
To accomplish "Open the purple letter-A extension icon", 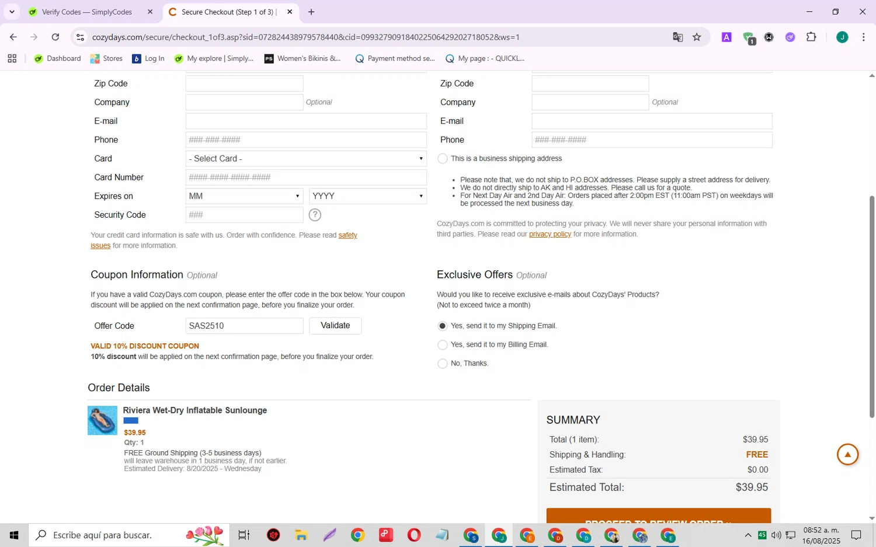I will coord(726,37).
